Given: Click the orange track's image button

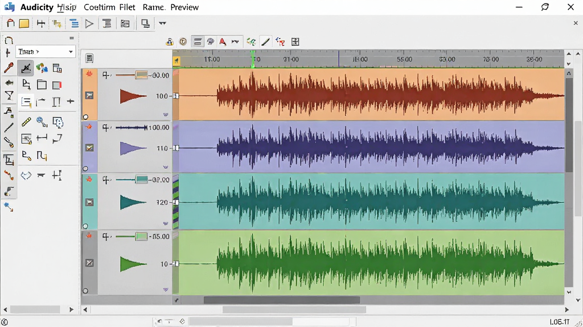Looking at the screenshot, I should 89,95.
